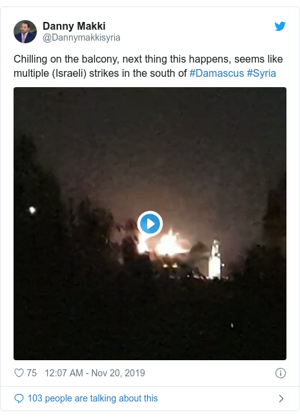300x417 pixels.
Task: Click the small white light at video's left
Action: (32, 210)
